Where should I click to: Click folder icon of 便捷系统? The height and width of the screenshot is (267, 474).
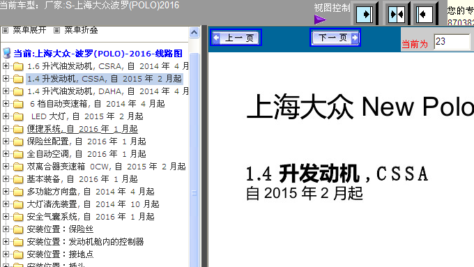click(x=18, y=129)
